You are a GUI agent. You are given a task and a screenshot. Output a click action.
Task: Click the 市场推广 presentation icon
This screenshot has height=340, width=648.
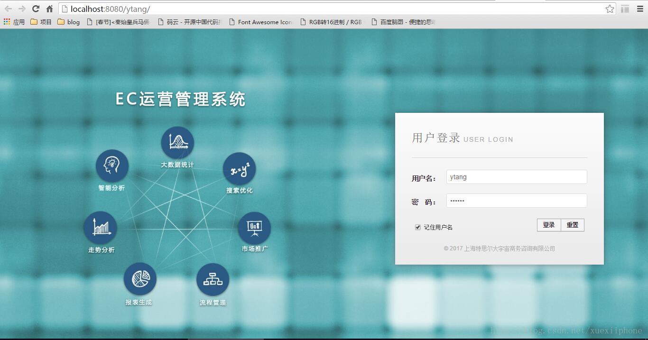point(254,228)
